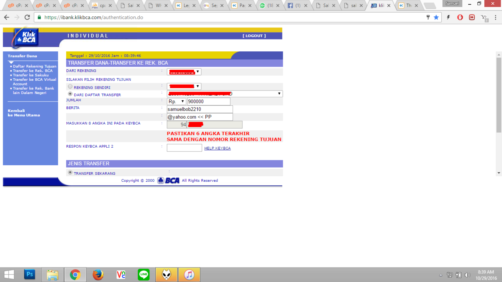Bookmark page with the star icon
The height and width of the screenshot is (282, 502).
(436, 17)
